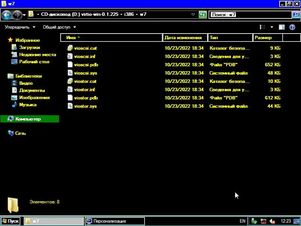This screenshot has height=226, width=301.
Task: Click show desktop icon by clock
Action: 296,221
